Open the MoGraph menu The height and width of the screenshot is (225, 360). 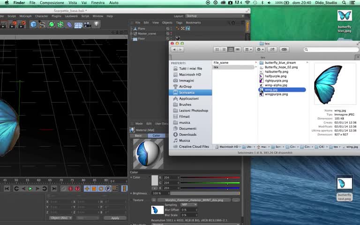[25, 16]
